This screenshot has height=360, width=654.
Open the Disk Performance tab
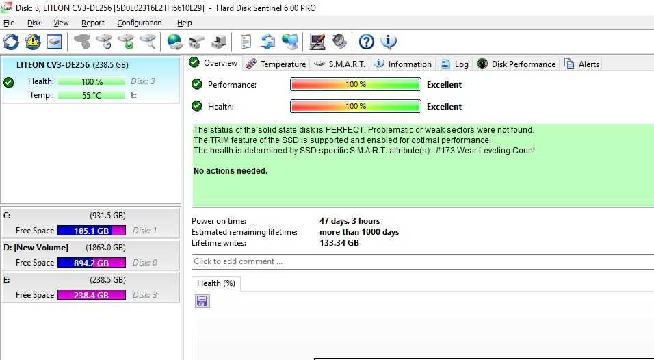tap(516, 64)
